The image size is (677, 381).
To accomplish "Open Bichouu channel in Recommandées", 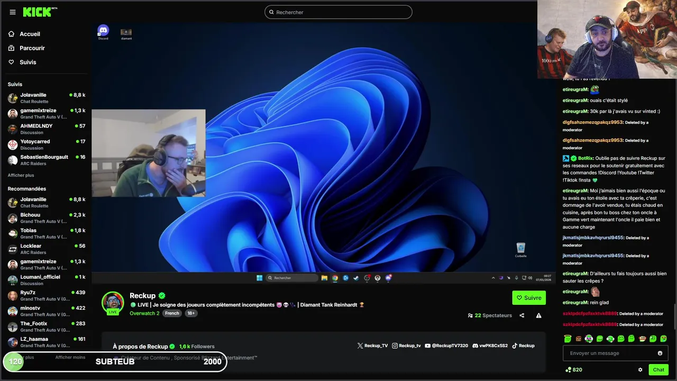I will pyautogui.click(x=47, y=218).
